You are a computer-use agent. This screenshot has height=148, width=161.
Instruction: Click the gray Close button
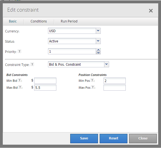[143, 139]
